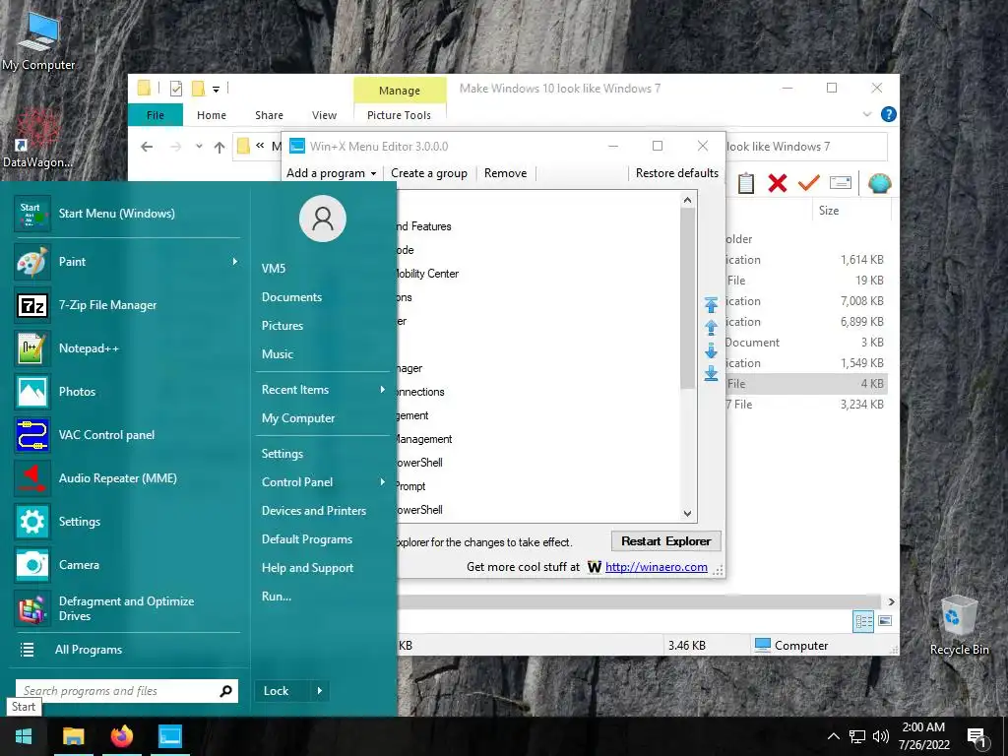Viewport: 1008px width, 756px height.
Task: Launch 7-Zip File Manager
Action: coord(126,305)
